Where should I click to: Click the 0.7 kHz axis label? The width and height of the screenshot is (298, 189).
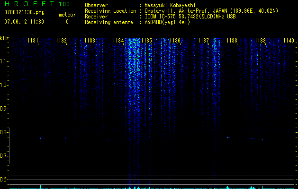click(x=3, y=156)
